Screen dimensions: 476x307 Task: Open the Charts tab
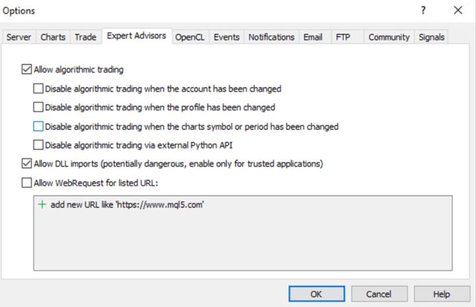pyautogui.click(x=53, y=38)
